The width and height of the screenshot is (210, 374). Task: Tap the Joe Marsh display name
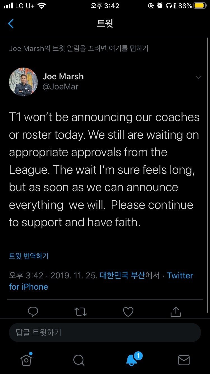(x=63, y=76)
